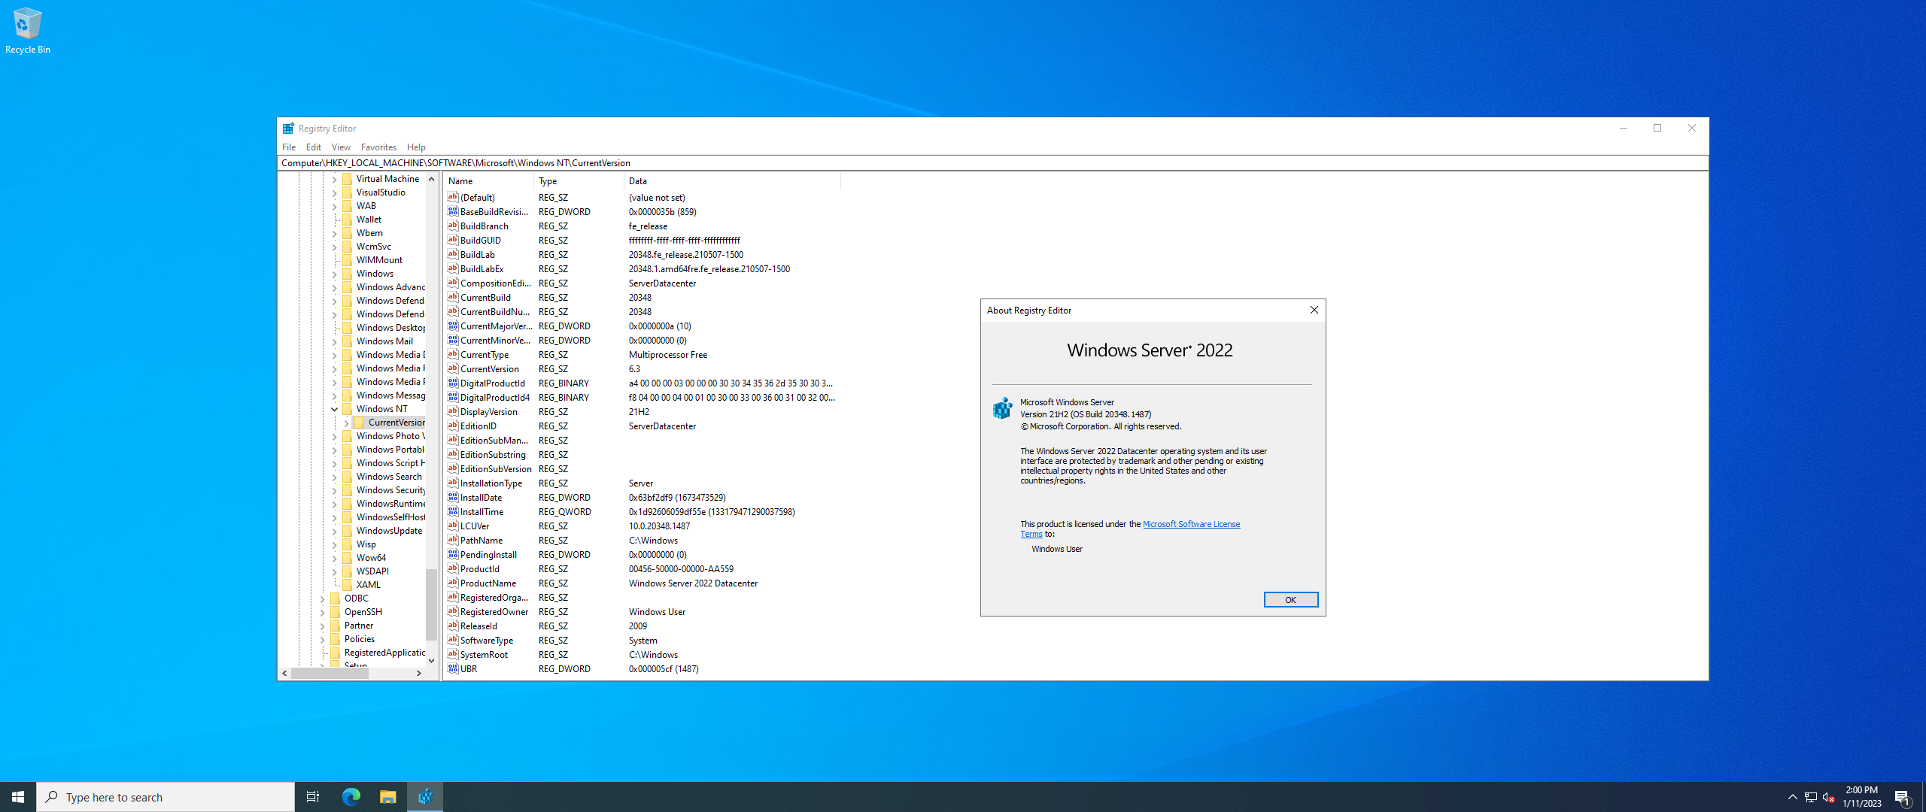Screen dimensions: 1926x812
Task: Open File Explorer from the taskbar
Action: [x=387, y=797]
